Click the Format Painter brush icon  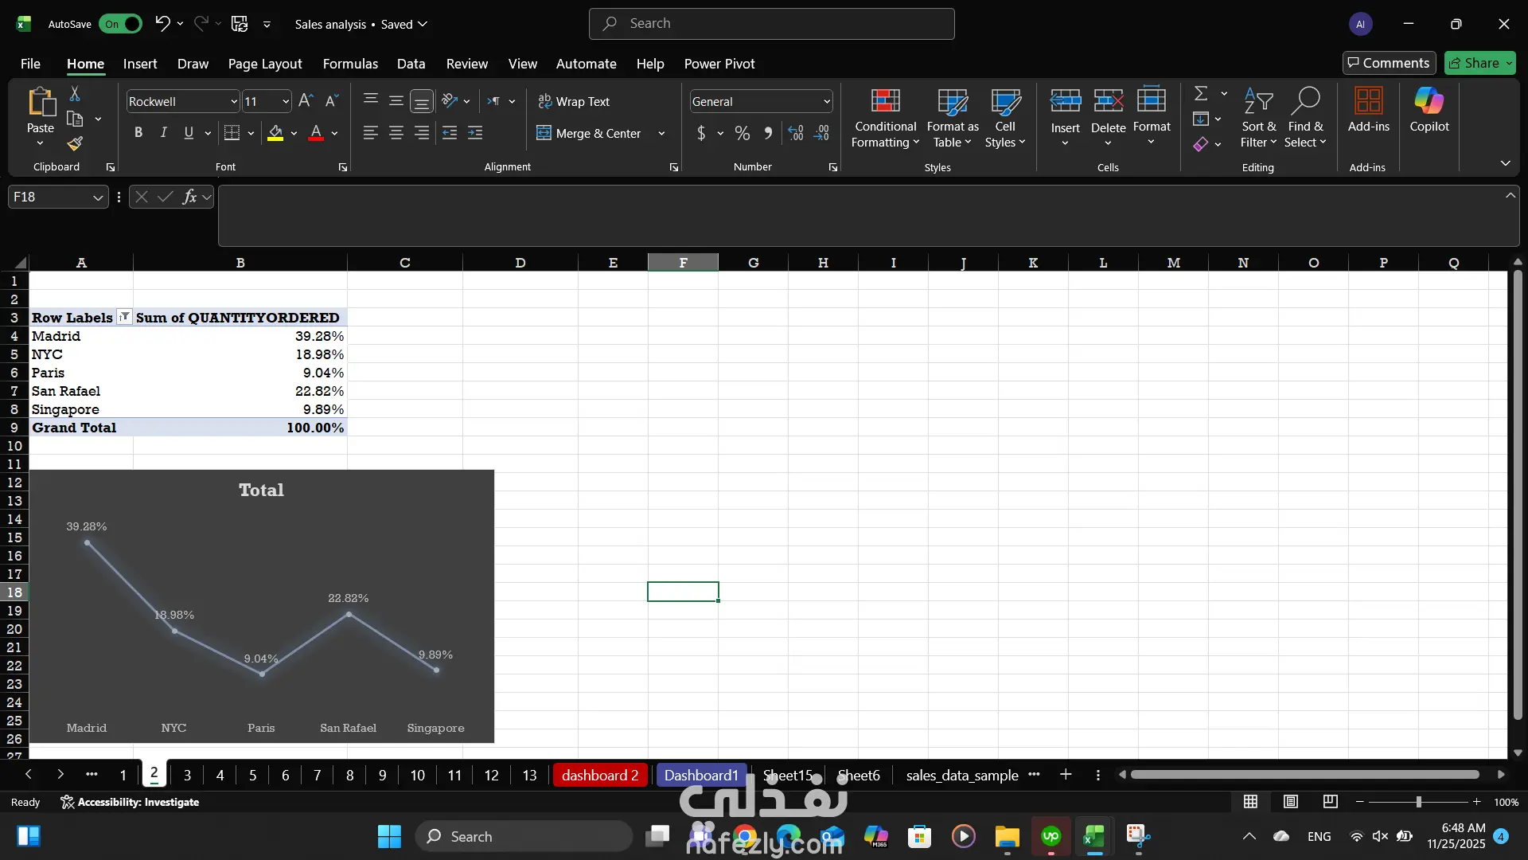click(x=75, y=144)
